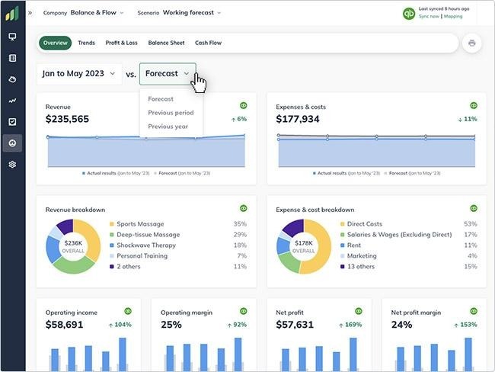Open the Jan to May 2023 period dropdown
Viewport: 495px width, 372px height.
point(79,74)
